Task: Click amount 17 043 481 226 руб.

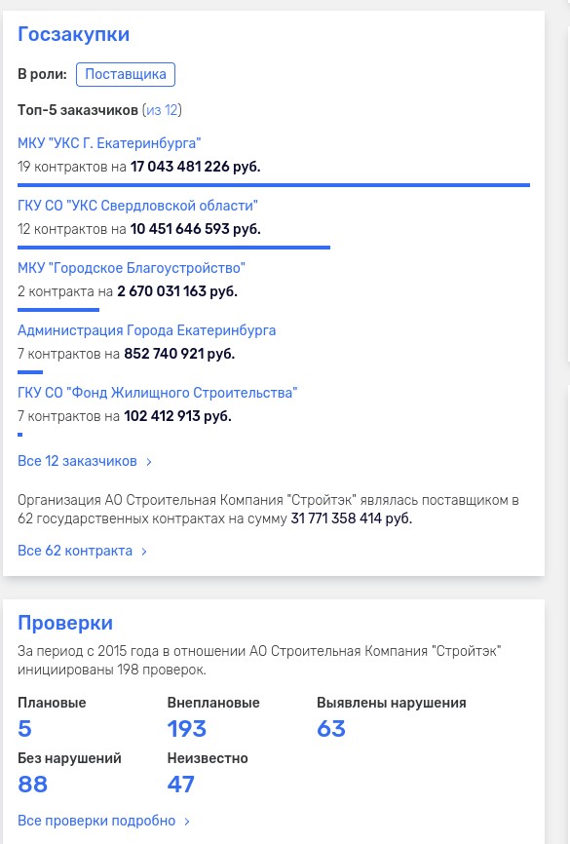Action: coord(196,167)
